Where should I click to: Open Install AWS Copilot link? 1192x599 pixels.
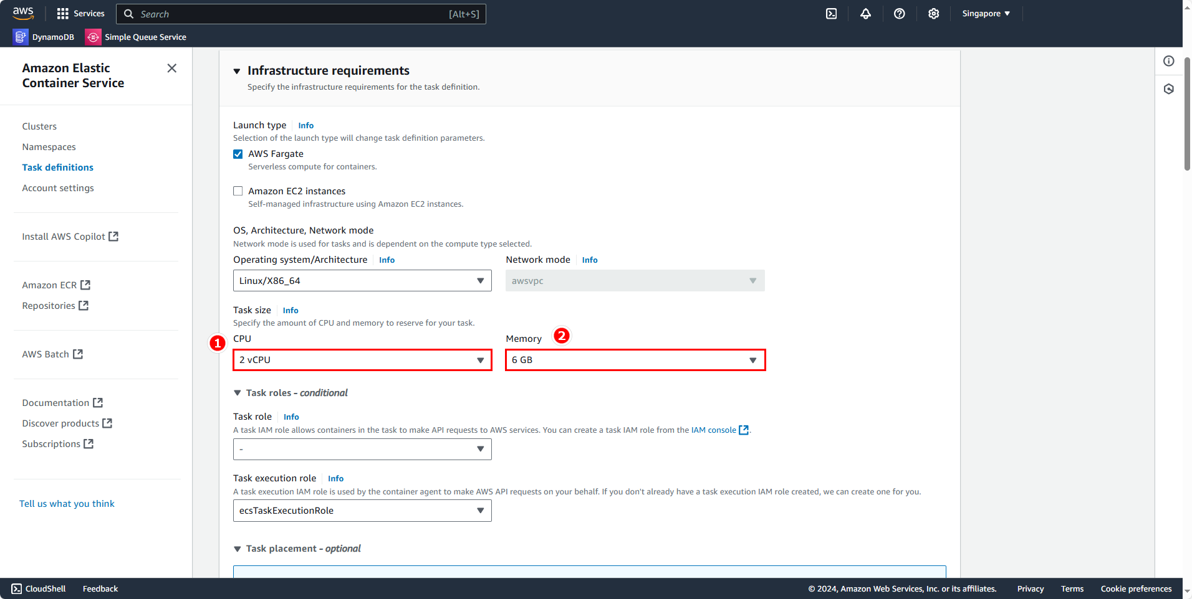click(70, 237)
